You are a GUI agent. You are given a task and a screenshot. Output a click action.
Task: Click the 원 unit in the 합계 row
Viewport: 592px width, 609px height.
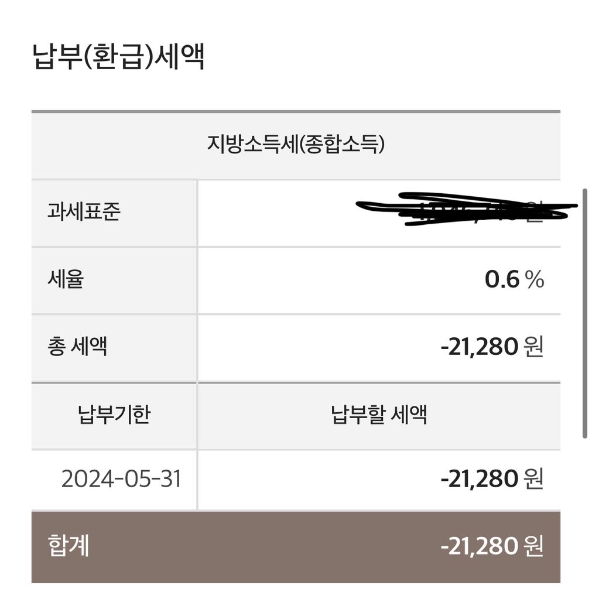click(534, 546)
